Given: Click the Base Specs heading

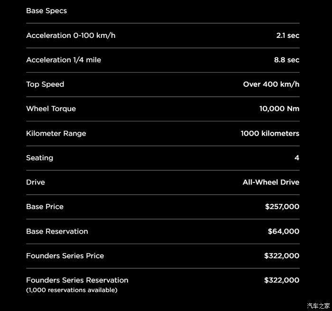Looking at the screenshot, I should pos(46,11).
